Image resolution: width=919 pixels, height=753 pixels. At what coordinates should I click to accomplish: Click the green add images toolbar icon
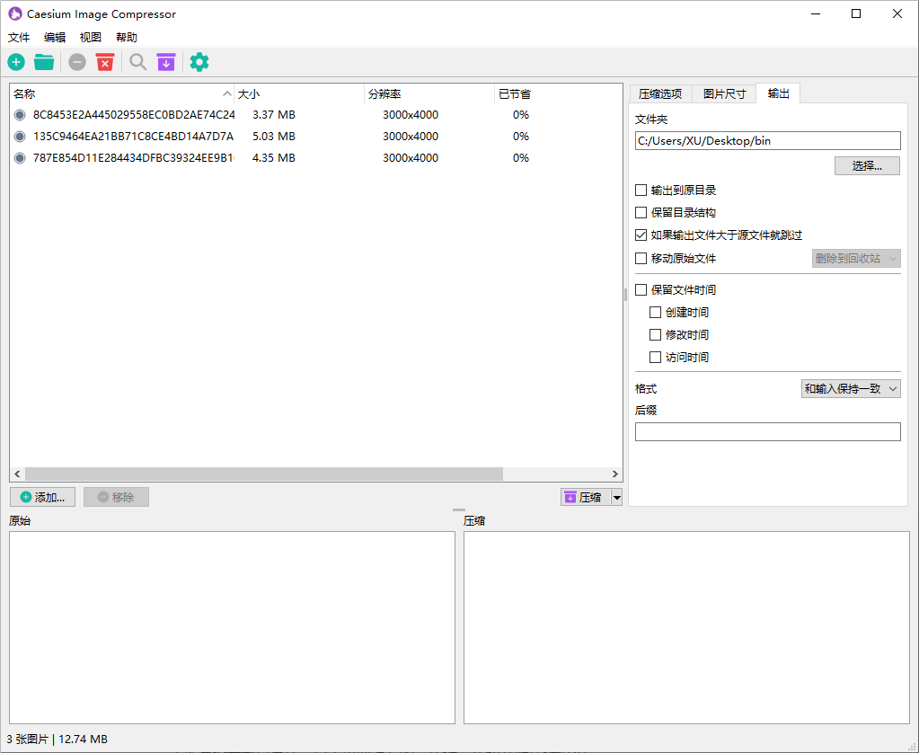tap(16, 62)
